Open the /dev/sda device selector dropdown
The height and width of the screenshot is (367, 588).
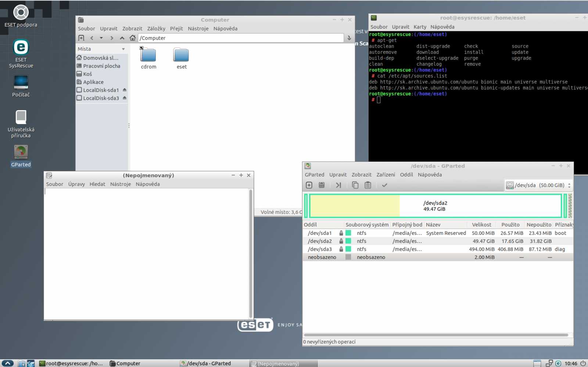539,185
